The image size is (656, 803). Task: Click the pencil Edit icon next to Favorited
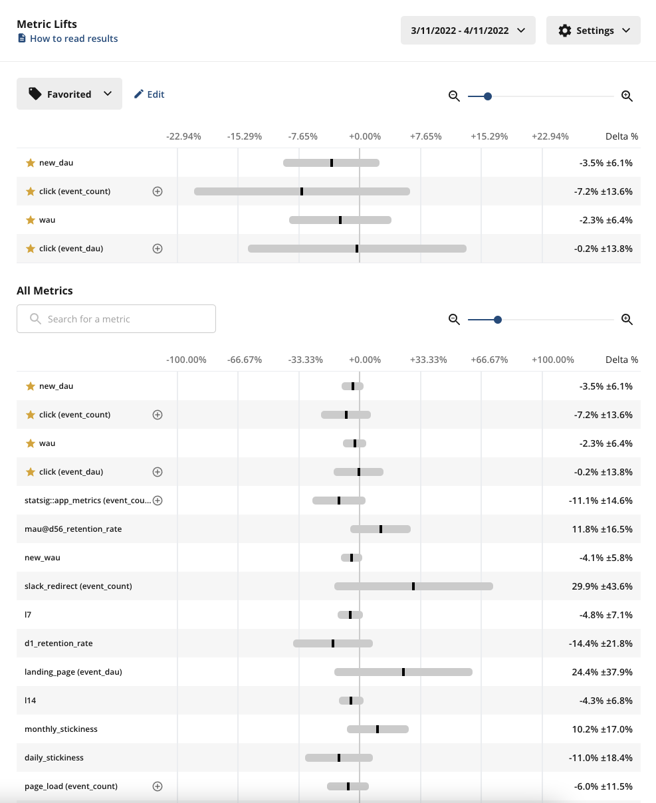coord(139,94)
